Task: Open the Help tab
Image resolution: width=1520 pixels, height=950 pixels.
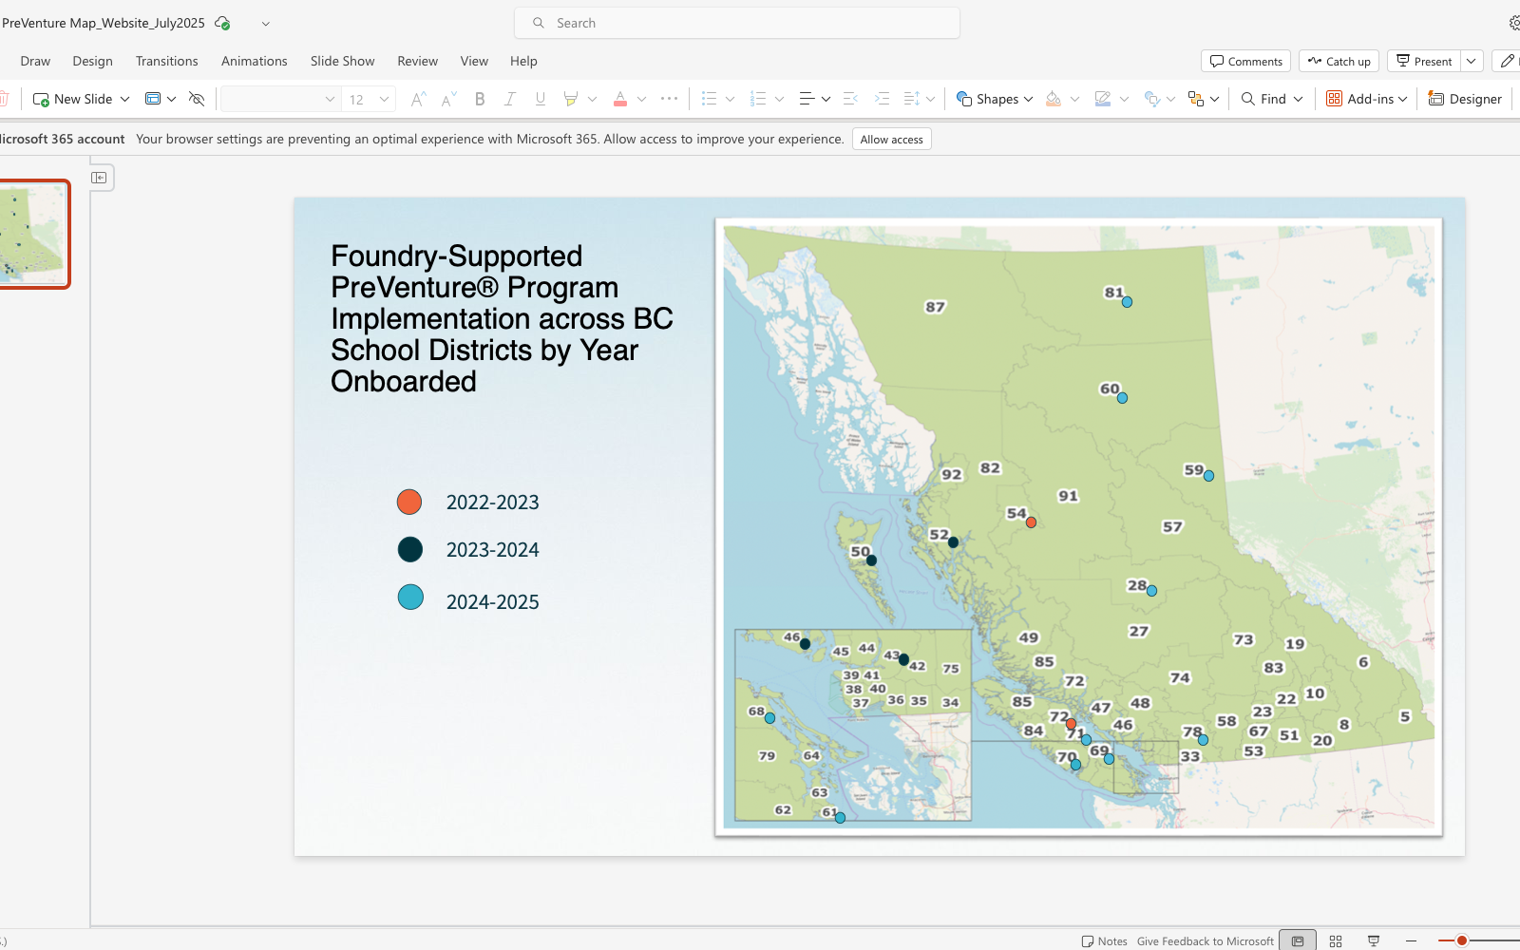Action: coord(523,61)
